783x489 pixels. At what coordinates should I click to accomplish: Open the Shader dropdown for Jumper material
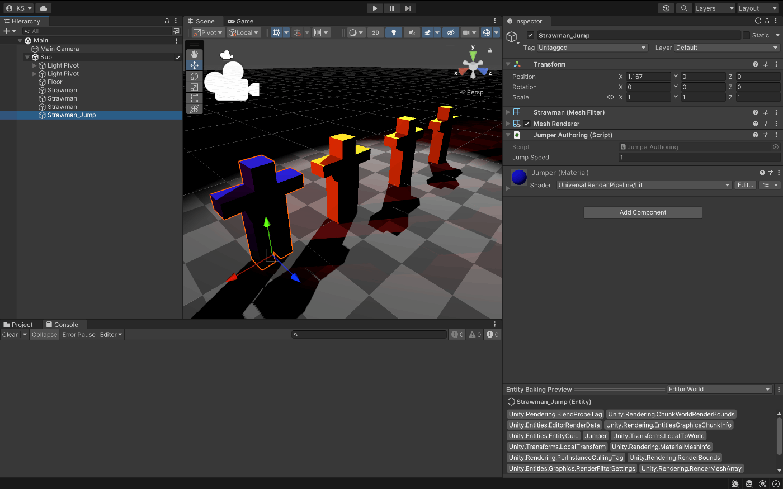pyautogui.click(x=644, y=185)
